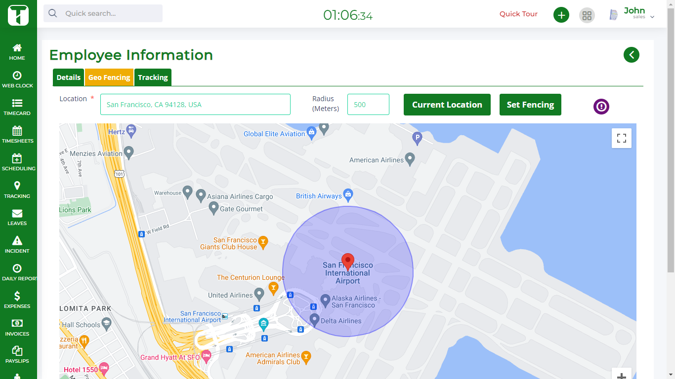Click the Current Location button

(447, 105)
